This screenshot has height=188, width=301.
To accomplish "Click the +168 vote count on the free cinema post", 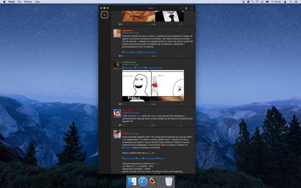I will coord(153,56).
